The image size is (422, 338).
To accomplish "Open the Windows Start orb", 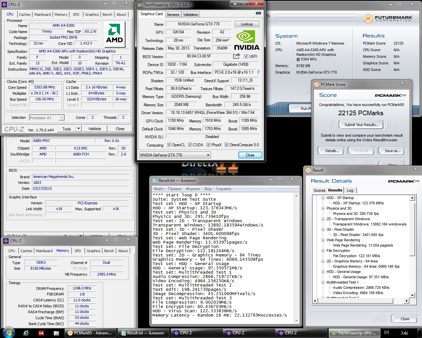I will tap(9, 333).
